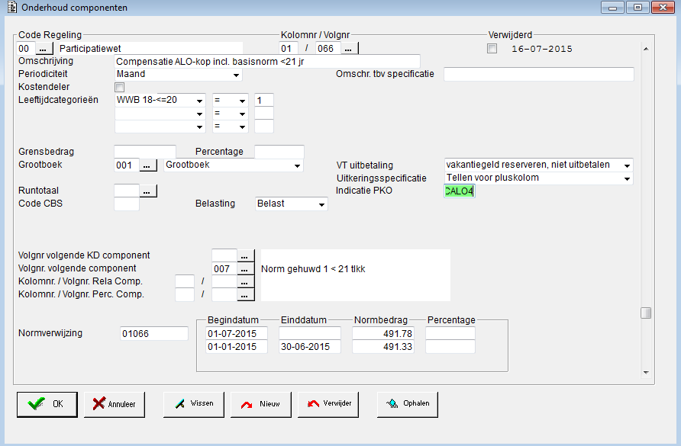Viewport: 681px width, 446px height.
Task: Open lookup for Kolomnr. / Volgnr. Rela Comp.
Action: click(245, 282)
